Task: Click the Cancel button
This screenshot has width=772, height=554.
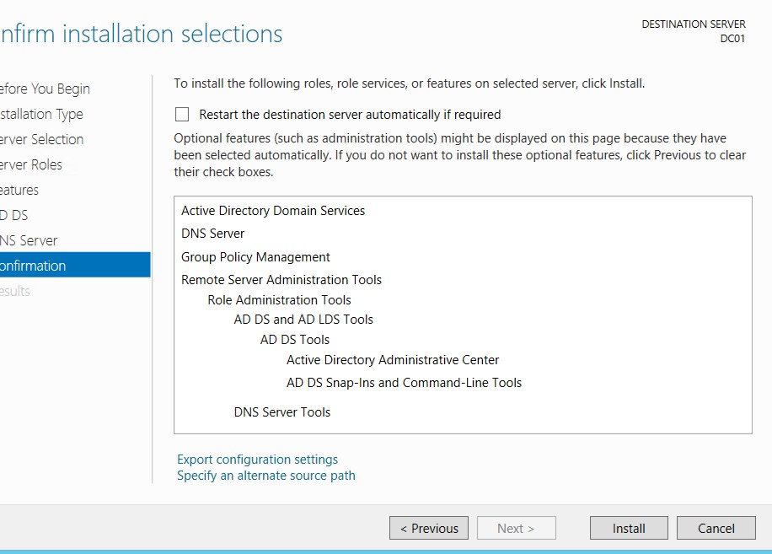Action: tap(716, 528)
